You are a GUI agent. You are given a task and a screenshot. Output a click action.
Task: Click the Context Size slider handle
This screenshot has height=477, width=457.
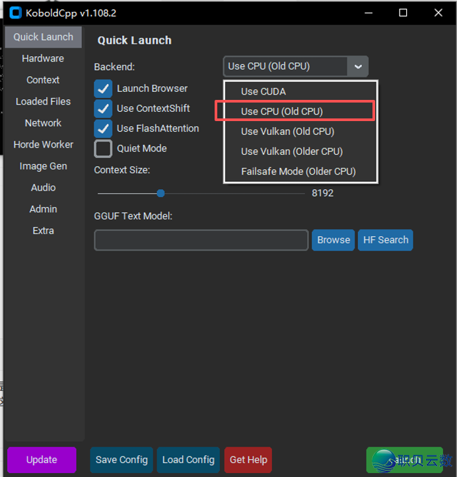click(160, 193)
